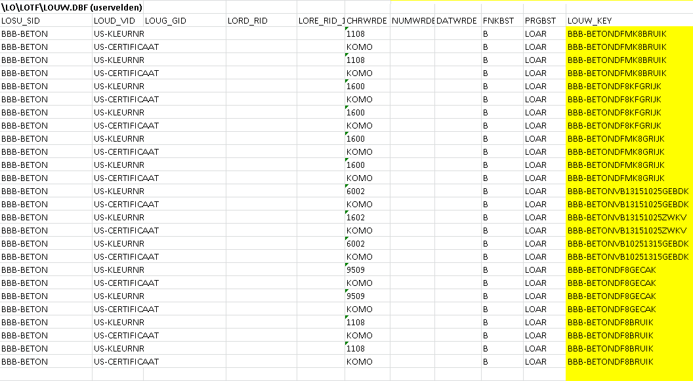Image resolution: width=693 pixels, height=381 pixels.
Task: Select 6002 in the BBB-BETONVB13151025GEBDK row
Action: pos(367,191)
